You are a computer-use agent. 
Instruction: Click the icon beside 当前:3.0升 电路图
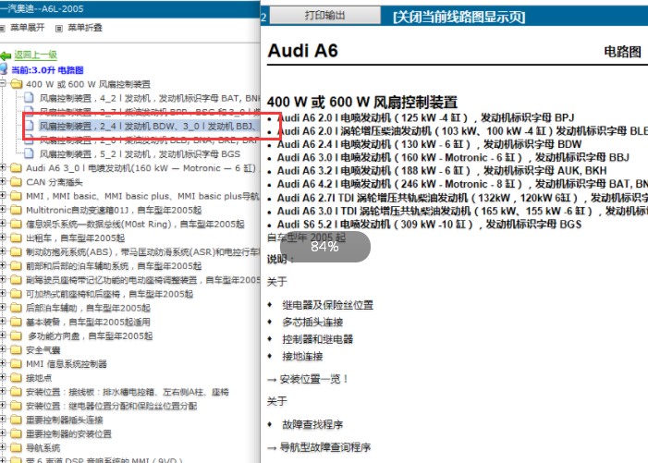click(4, 69)
